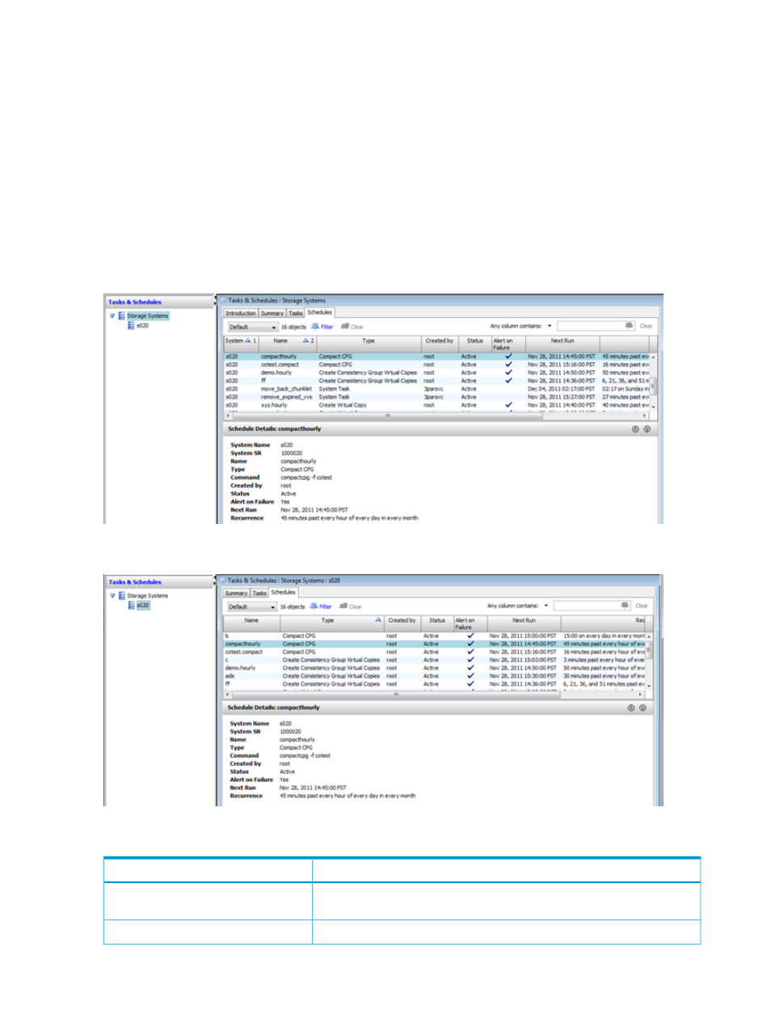Click Clear filter icon beside Filter in s020 window

pyautogui.click(x=343, y=606)
